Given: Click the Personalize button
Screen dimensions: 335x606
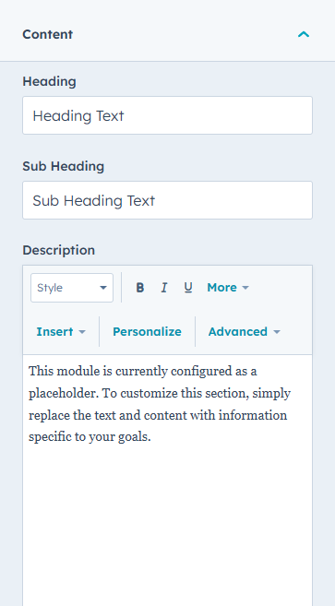Looking at the screenshot, I should click(x=147, y=332).
